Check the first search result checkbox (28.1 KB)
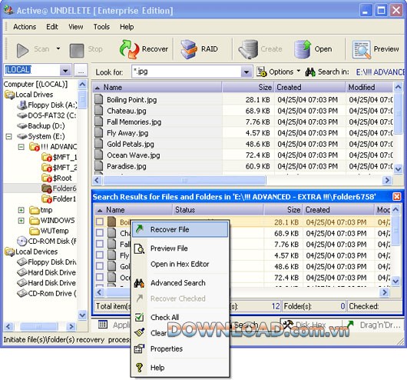This screenshot has width=407, height=380. [99, 222]
